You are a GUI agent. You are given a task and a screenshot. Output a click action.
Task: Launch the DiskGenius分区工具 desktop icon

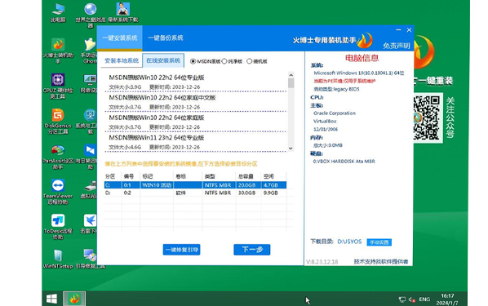click(58, 121)
